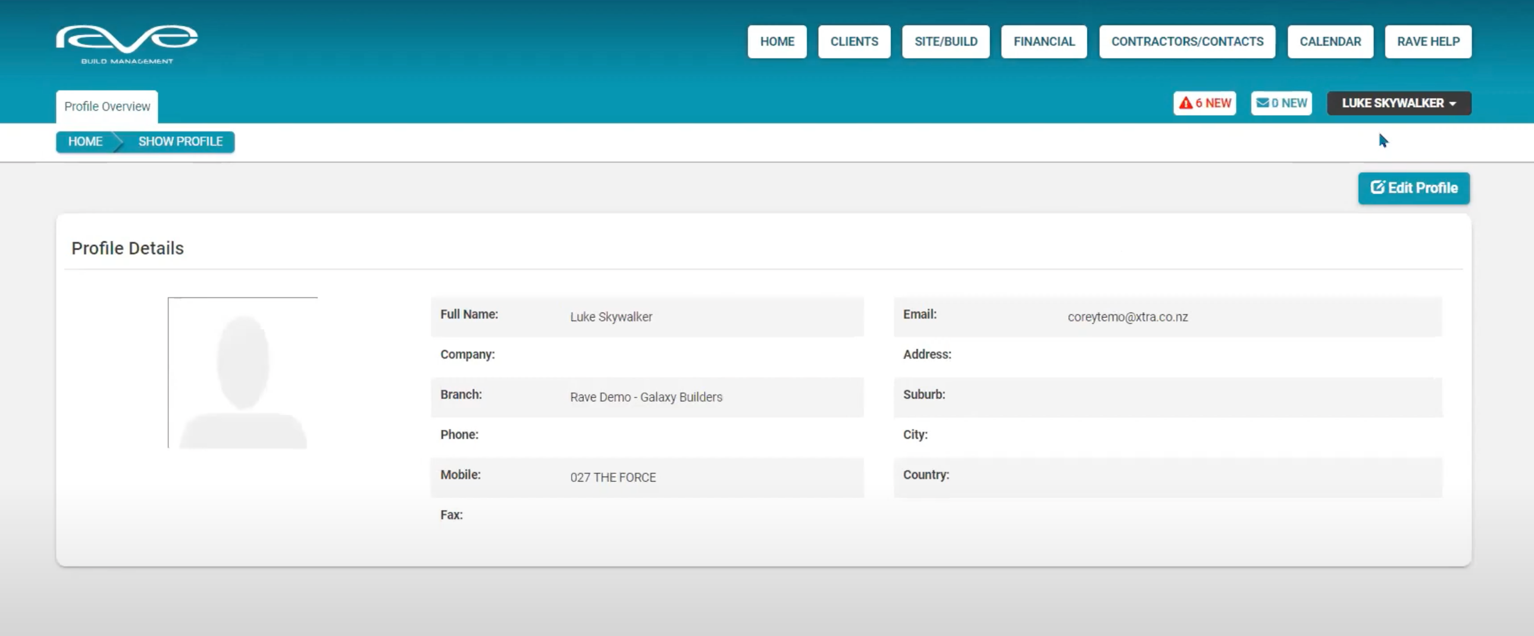Open the Clients menu item
1534x636 pixels.
pyautogui.click(x=854, y=42)
